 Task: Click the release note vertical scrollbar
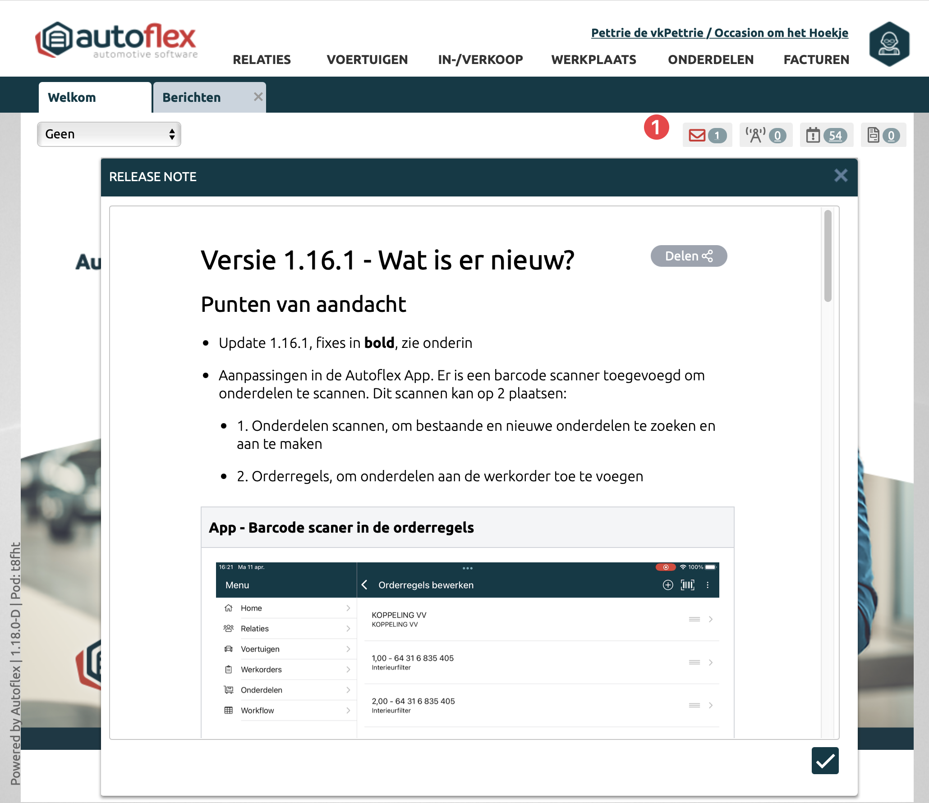(828, 256)
